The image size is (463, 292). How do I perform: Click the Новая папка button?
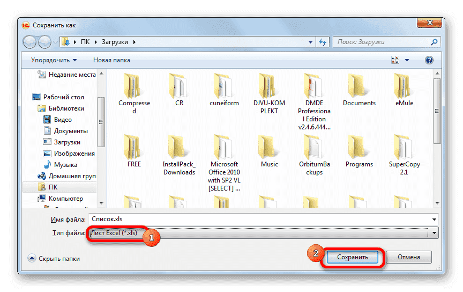pos(111,60)
